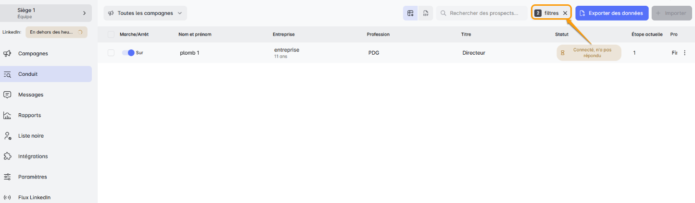Click the Intégrations puzzle icon
Image resolution: width=695 pixels, height=203 pixels.
(7, 156)
